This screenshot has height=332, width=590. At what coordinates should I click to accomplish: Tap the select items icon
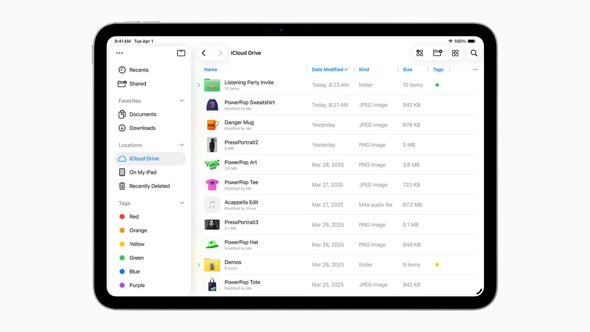(419, 53)
